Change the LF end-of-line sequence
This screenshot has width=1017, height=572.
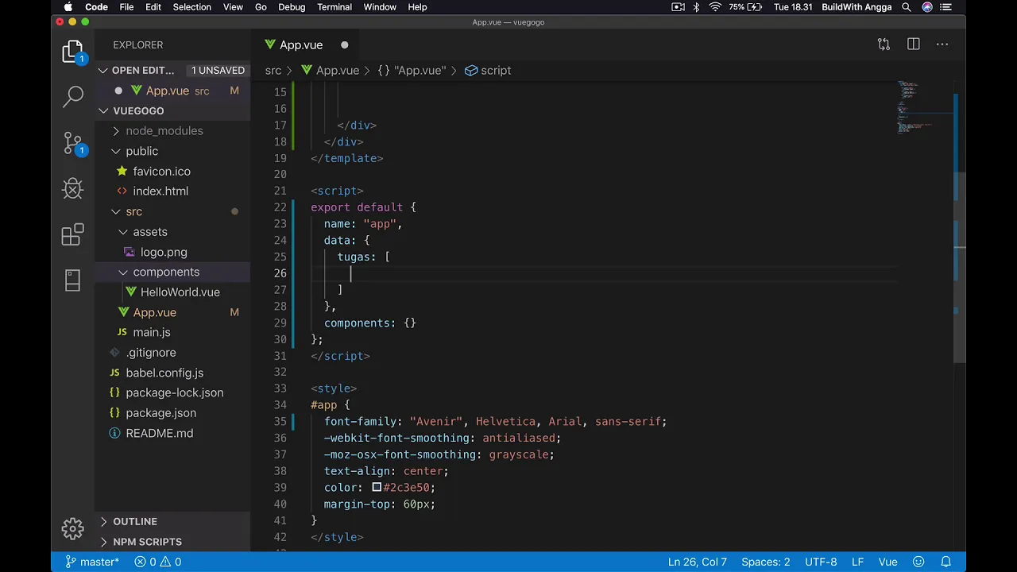point(858,562)
